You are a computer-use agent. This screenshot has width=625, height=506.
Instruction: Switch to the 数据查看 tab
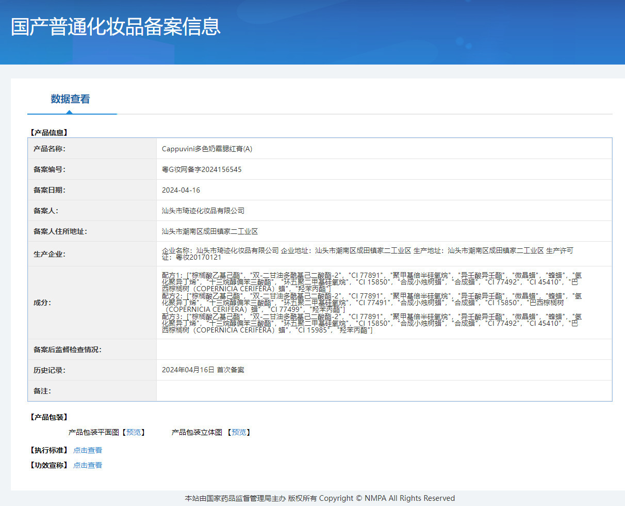pyautogui.click(x=70, y=99)
